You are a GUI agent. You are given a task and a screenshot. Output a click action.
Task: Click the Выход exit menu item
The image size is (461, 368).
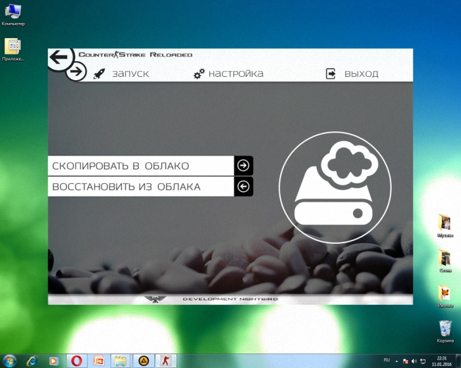(362, 74)
